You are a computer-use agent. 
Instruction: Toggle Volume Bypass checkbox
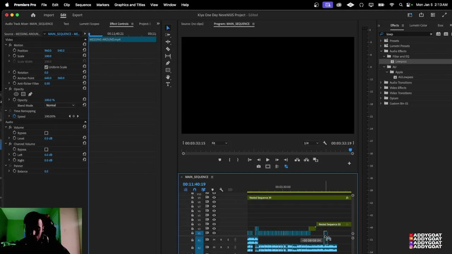point(46,133)
